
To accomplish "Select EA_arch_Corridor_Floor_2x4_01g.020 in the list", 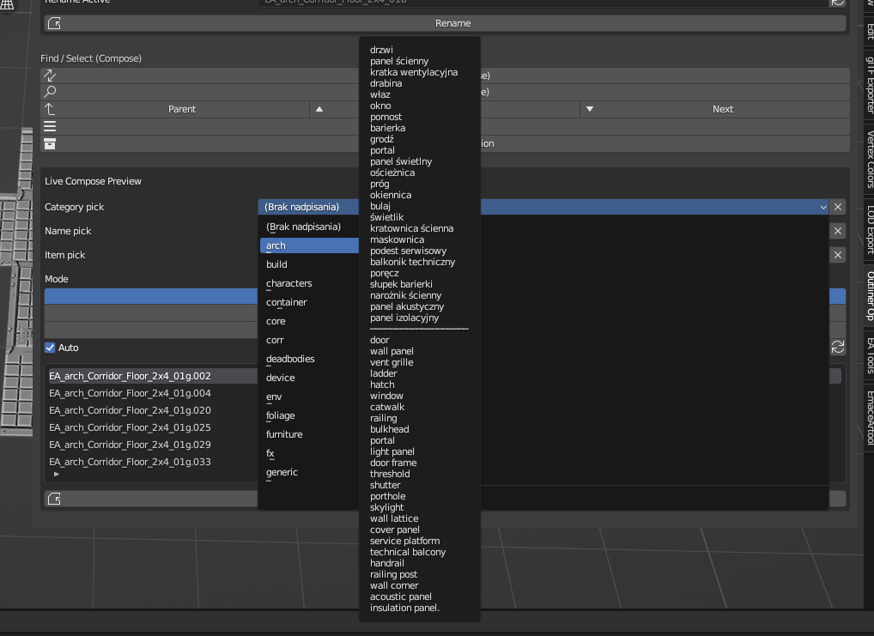I will (x=130, y=410).
